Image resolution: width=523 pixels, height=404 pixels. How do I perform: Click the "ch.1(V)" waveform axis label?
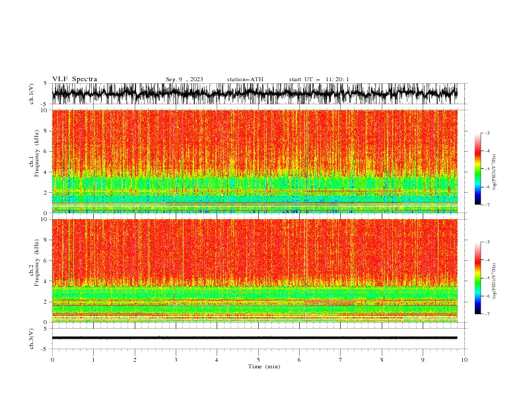[32, 94]
